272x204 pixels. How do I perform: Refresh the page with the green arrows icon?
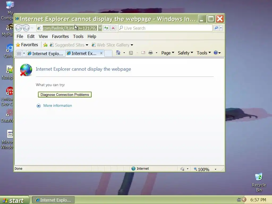point(106,28)
